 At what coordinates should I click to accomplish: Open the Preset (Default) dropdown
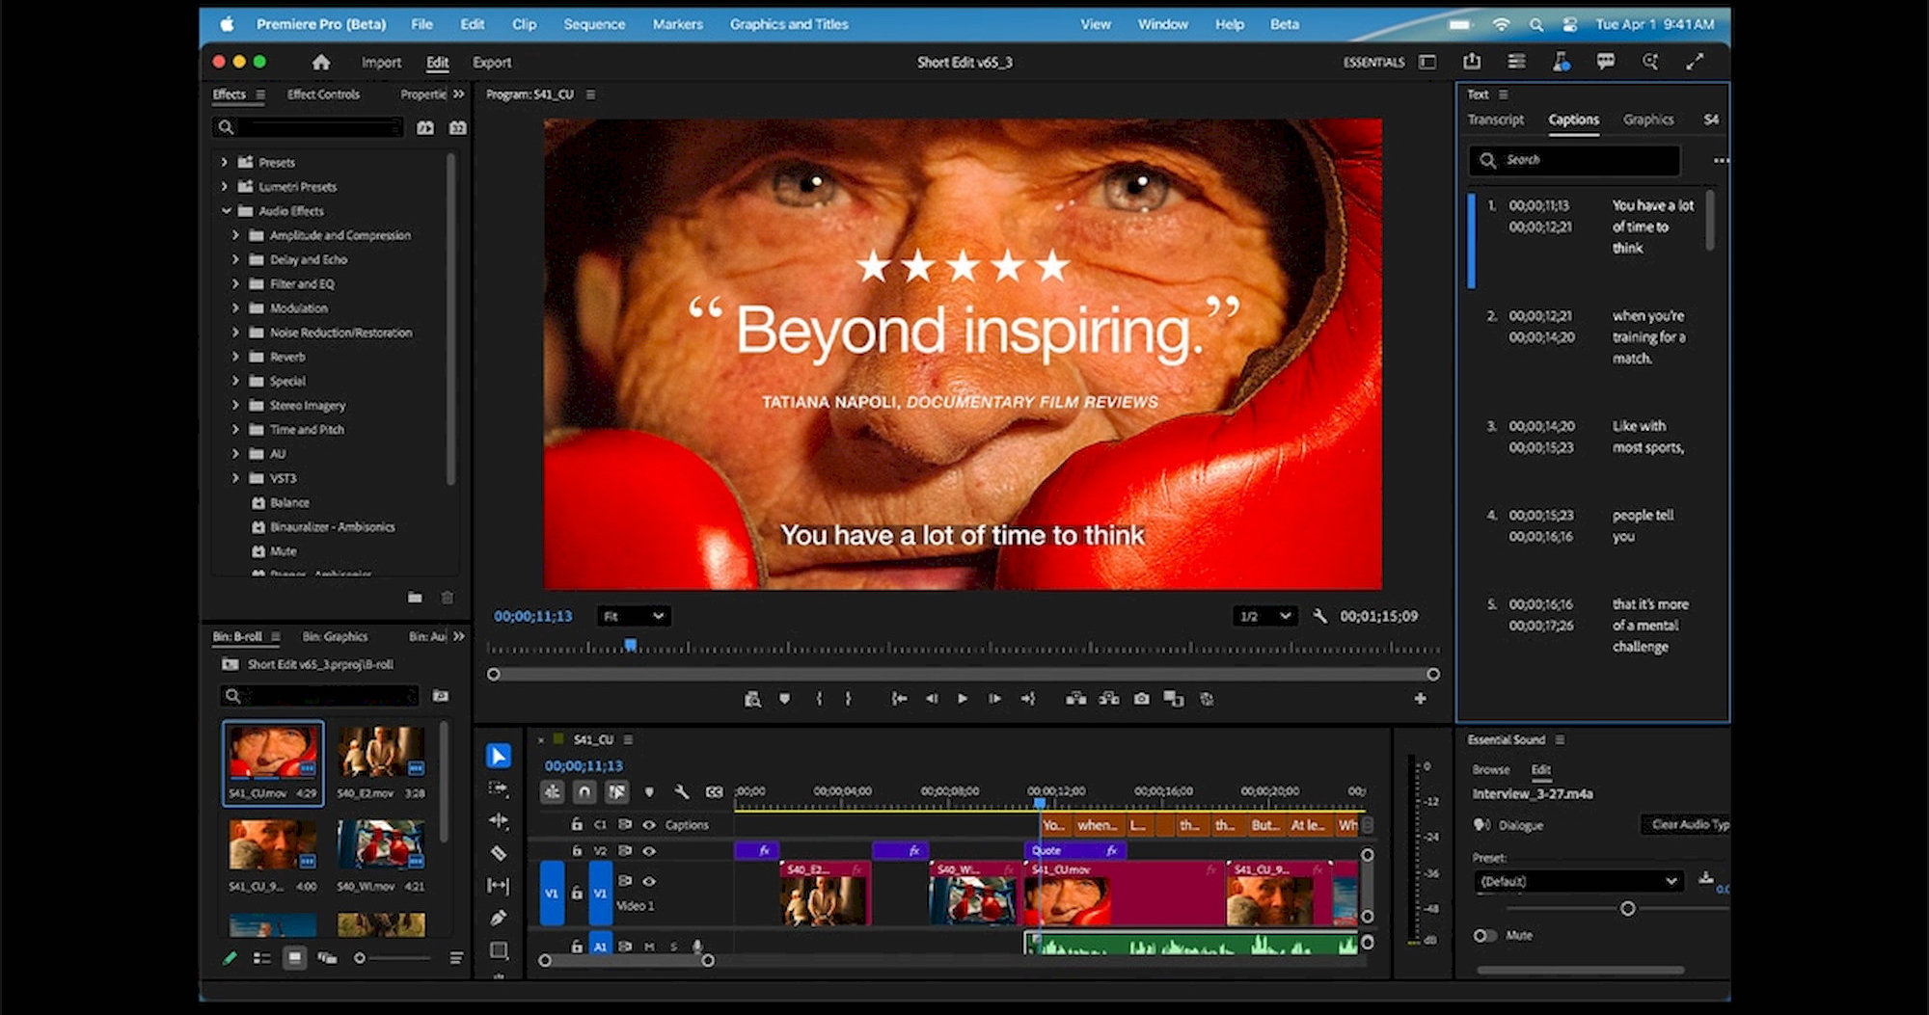click(1577, 881)
